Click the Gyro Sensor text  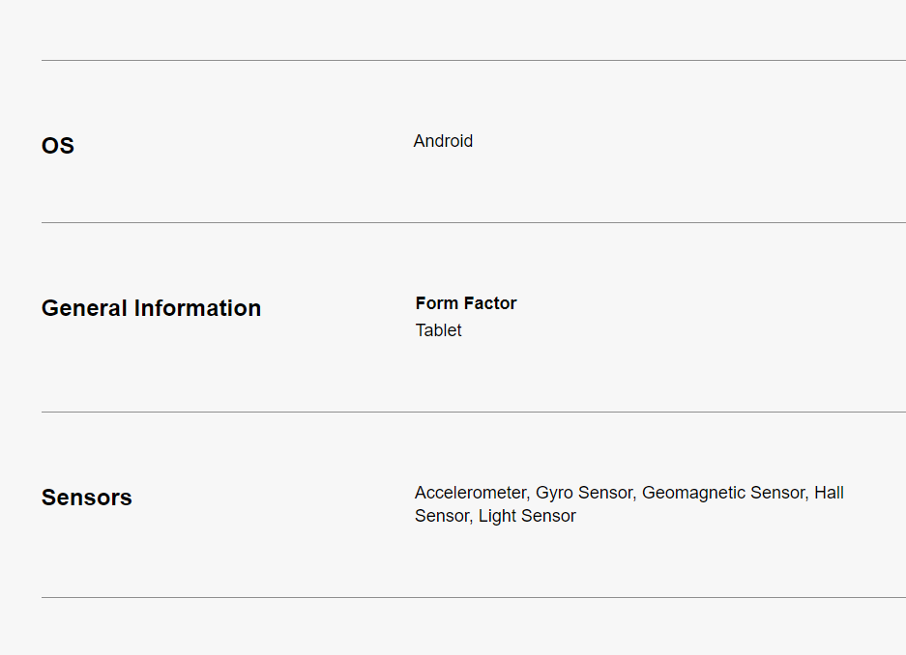point(584,493)
